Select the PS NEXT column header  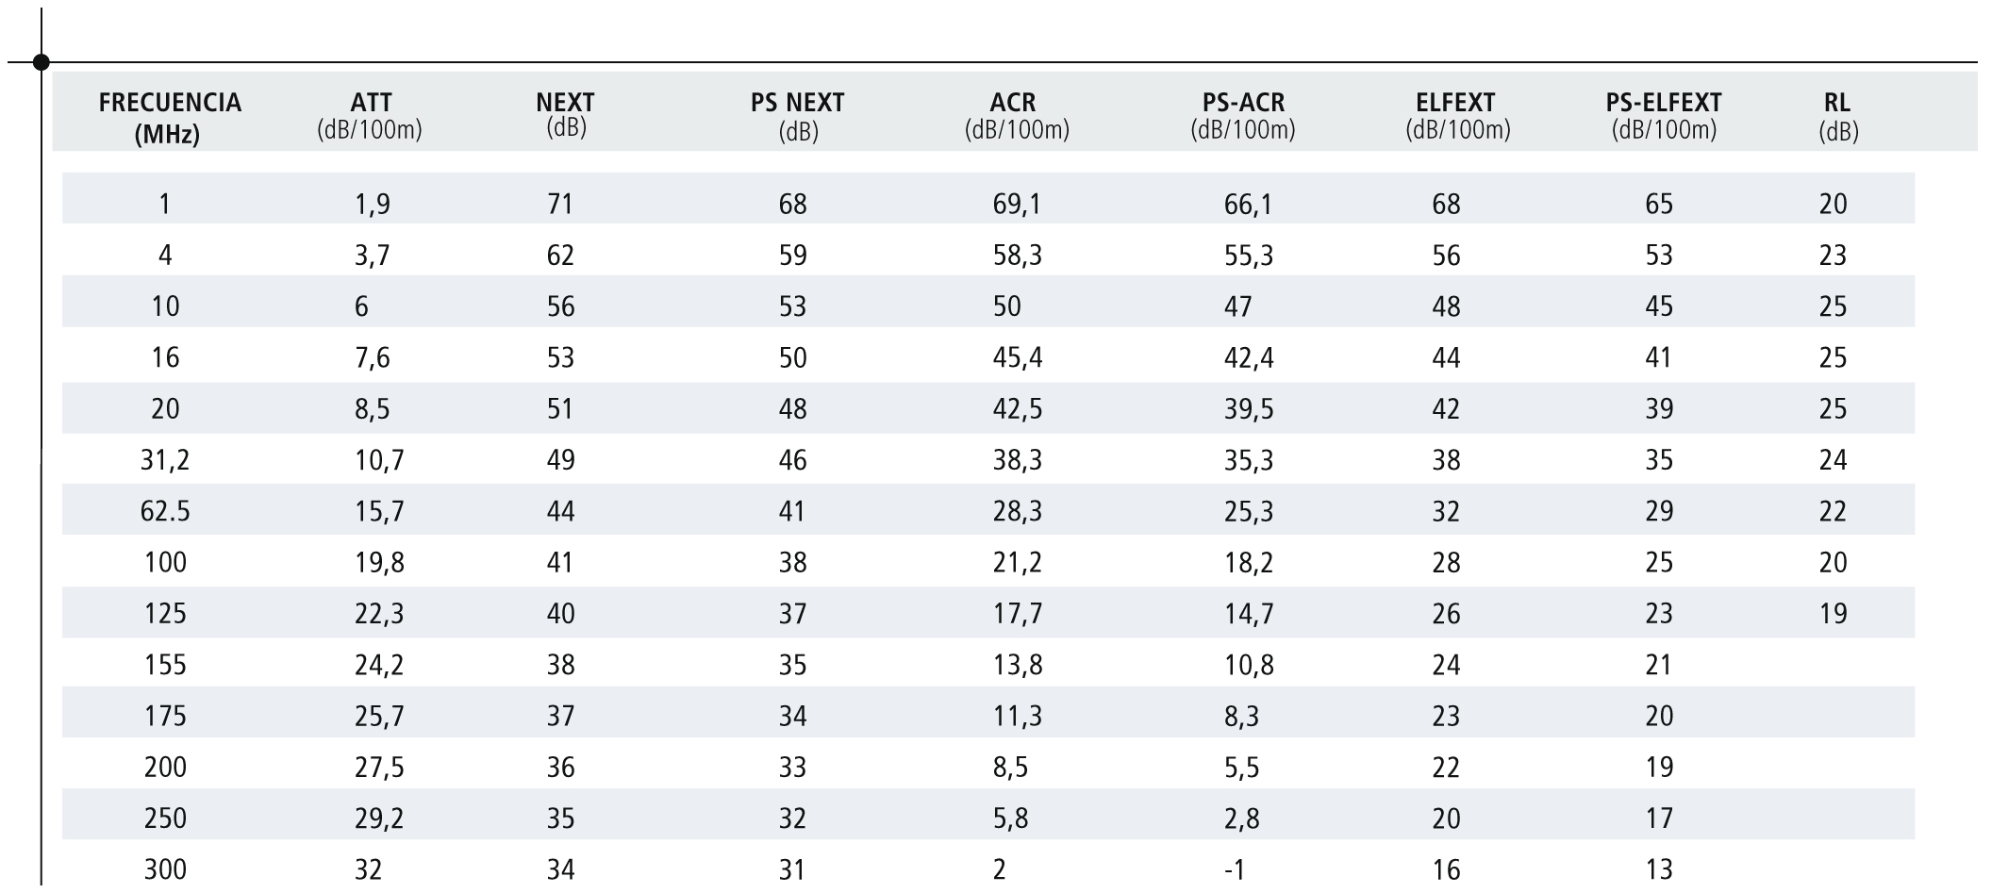797,115
